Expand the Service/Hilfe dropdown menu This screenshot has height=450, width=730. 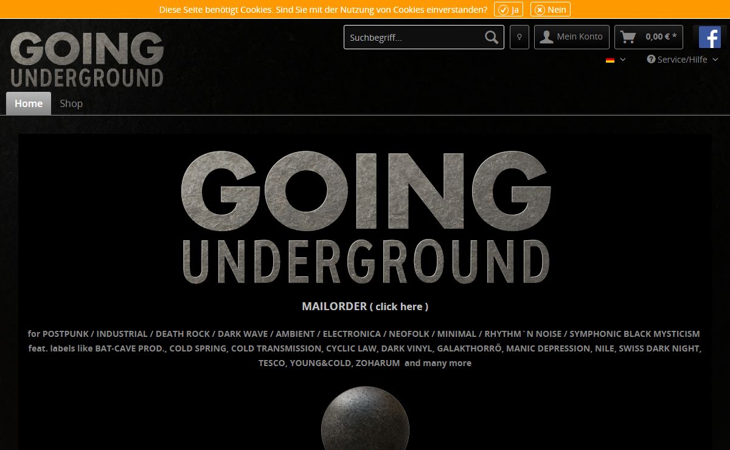tap(683, 60)
